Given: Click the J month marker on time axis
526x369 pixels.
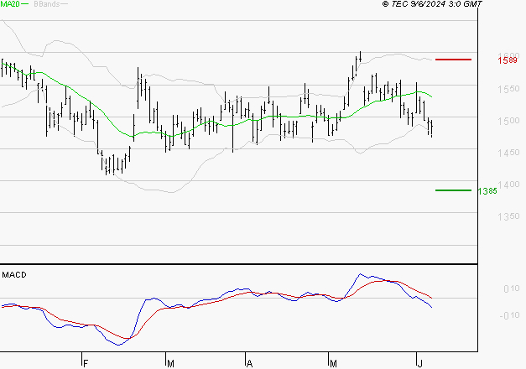Looking at the screenshot, I should [419, 363].
